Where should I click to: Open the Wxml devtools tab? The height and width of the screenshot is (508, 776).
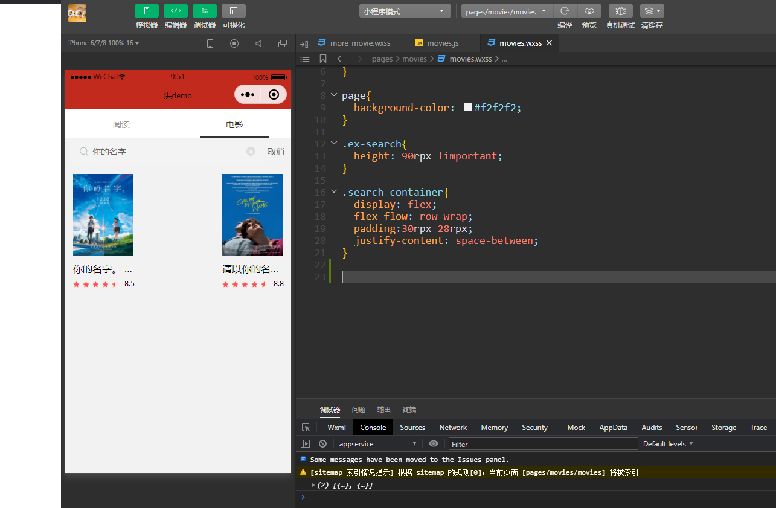pos(337,428)
